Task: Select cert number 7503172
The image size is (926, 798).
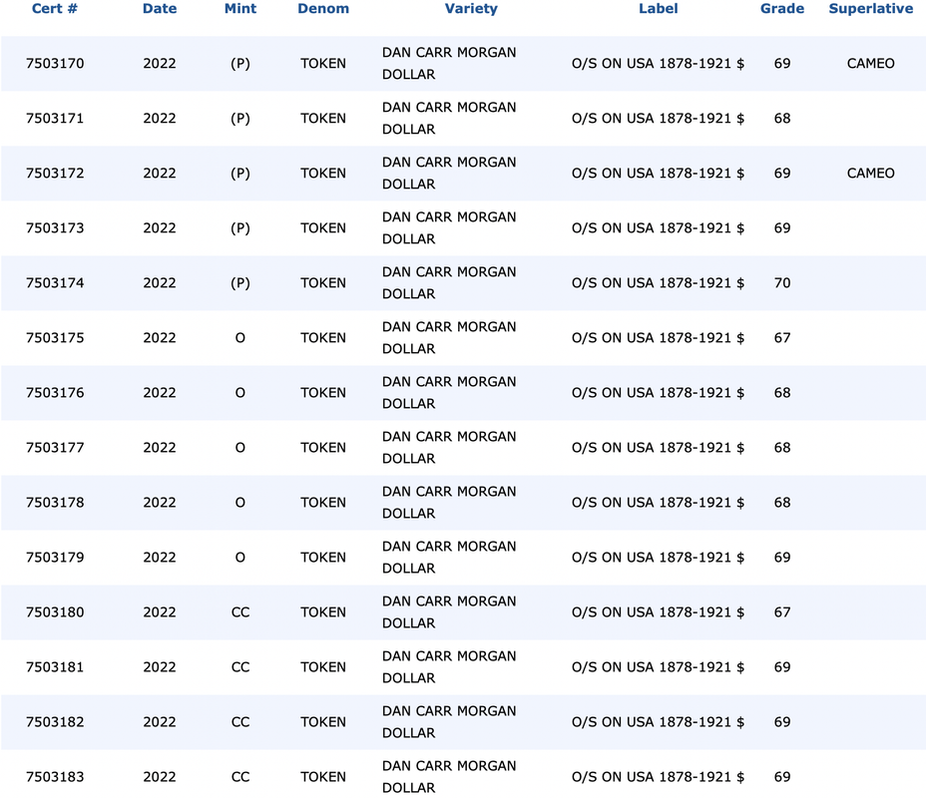Action: 55,173
